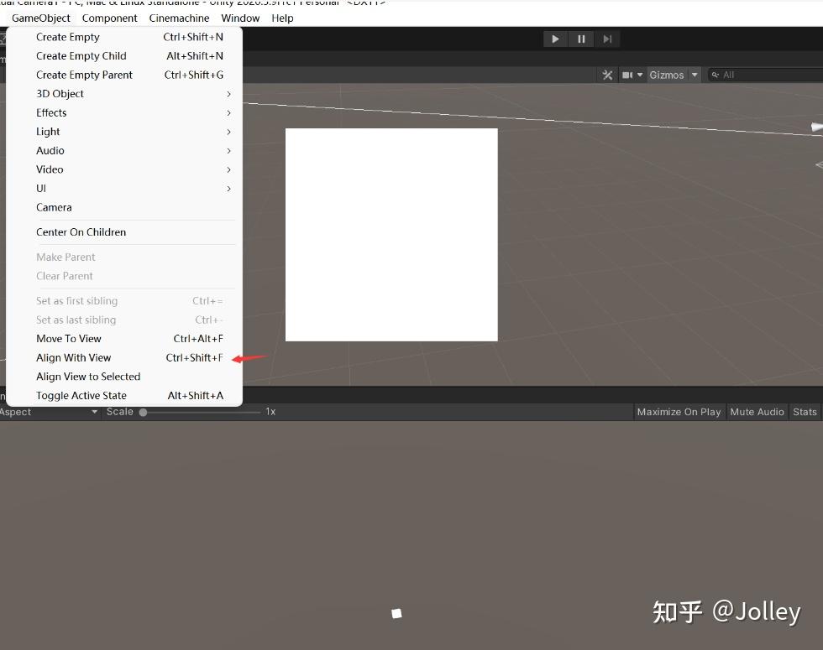Click the Gizmos label in Scene toolbar

point(669,75)
